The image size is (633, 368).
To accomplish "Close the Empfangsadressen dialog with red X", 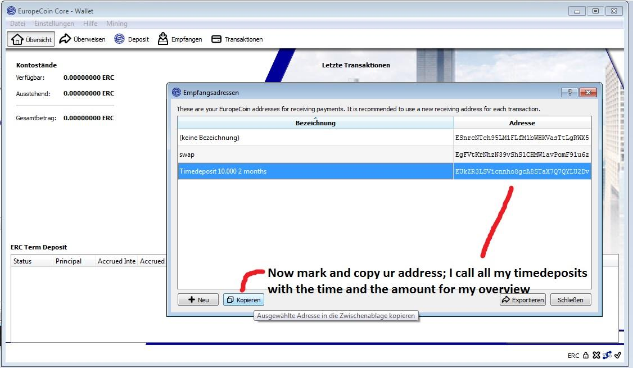I will coord(588,92).
